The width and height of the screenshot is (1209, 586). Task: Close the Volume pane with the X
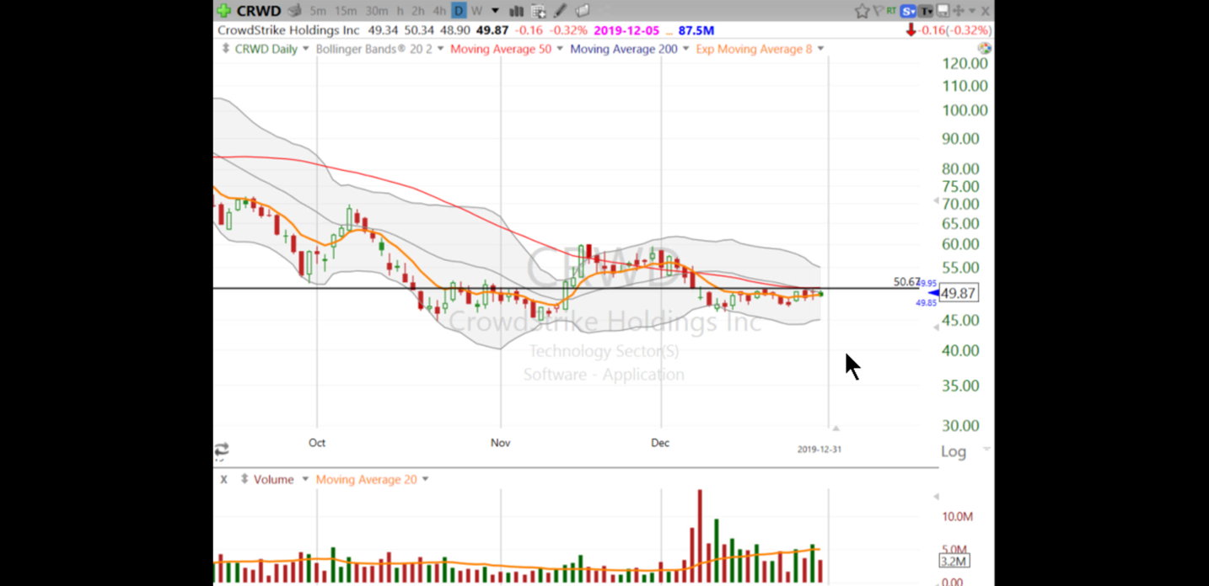(223, 479)
